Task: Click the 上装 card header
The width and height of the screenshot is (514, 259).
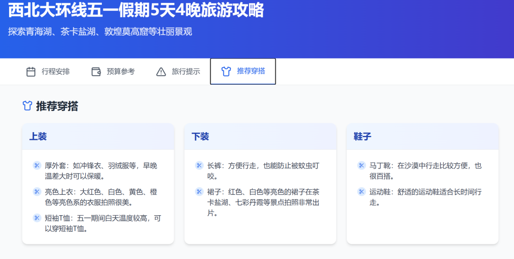Action: click(98, 136)
